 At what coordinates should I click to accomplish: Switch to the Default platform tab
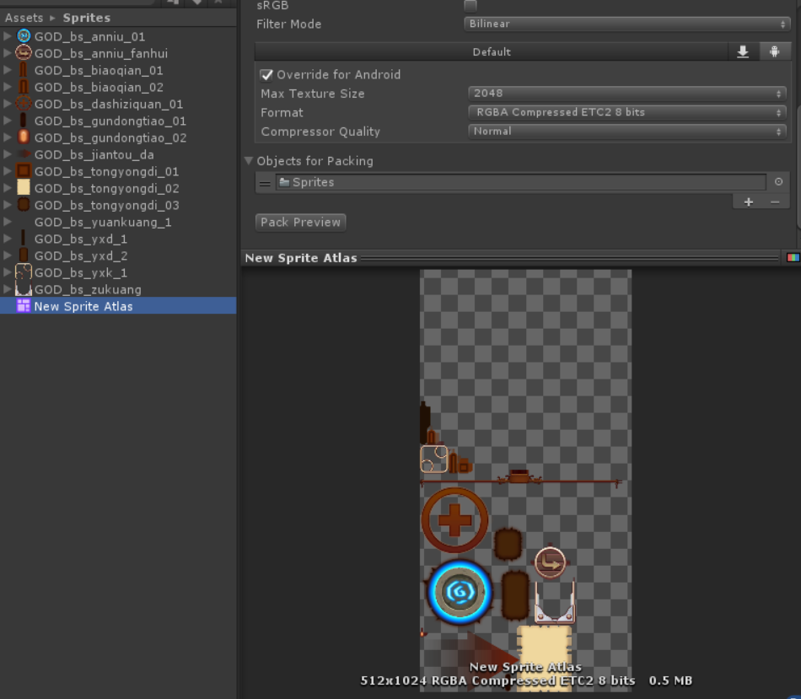[491, 51]
